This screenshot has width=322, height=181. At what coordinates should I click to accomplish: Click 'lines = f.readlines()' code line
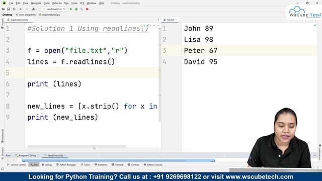(x=71, y=62)
